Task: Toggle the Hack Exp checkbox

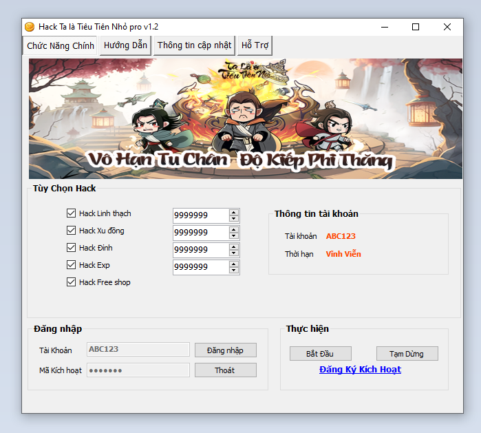Action: tap(71, 265)
